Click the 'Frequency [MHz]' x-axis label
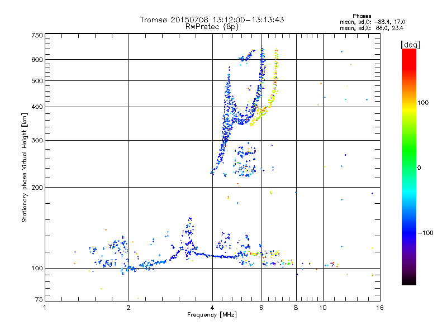The image size is (447, 335). pos(212,315)
